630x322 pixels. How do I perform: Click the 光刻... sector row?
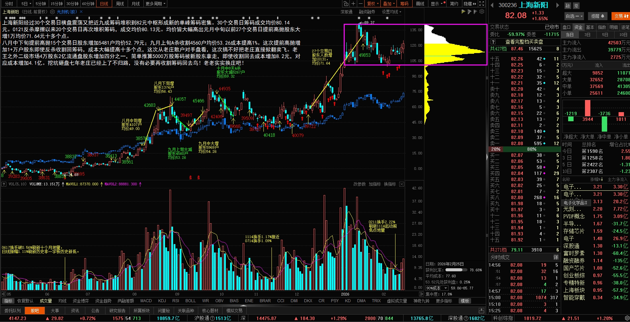click(596, 209)
